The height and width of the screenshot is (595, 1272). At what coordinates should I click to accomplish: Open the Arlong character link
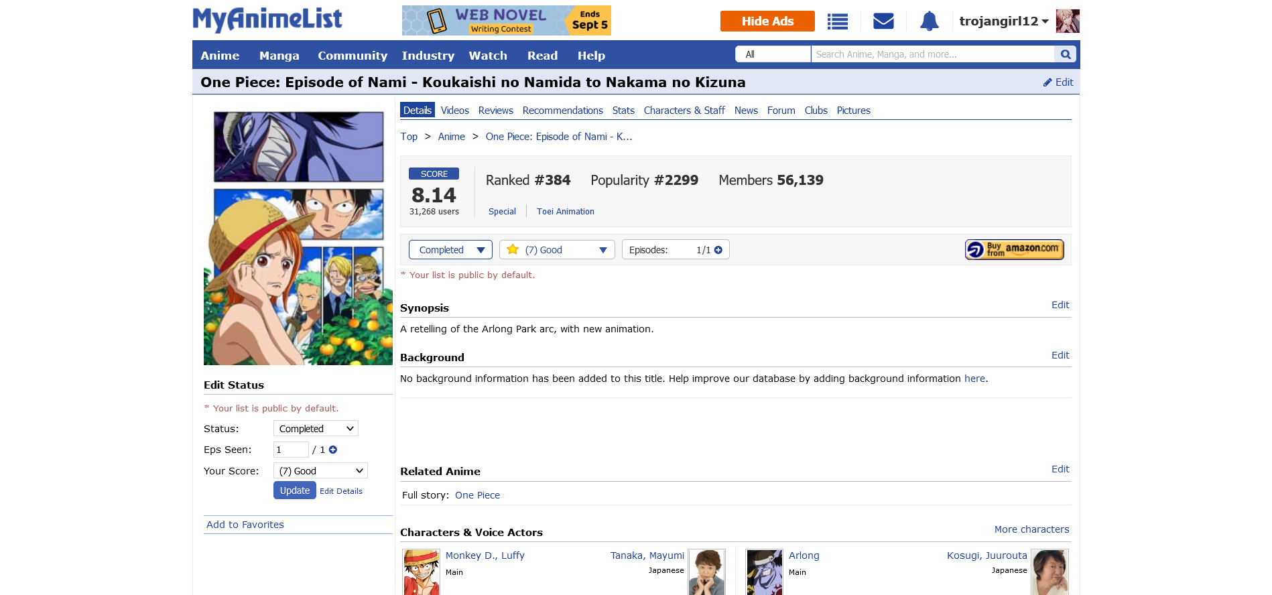click(804, 555)
